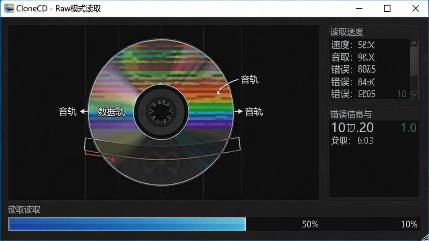
Task: Maximize the CloneCD window
Action: pyautogui.click(x=387, y=8)
